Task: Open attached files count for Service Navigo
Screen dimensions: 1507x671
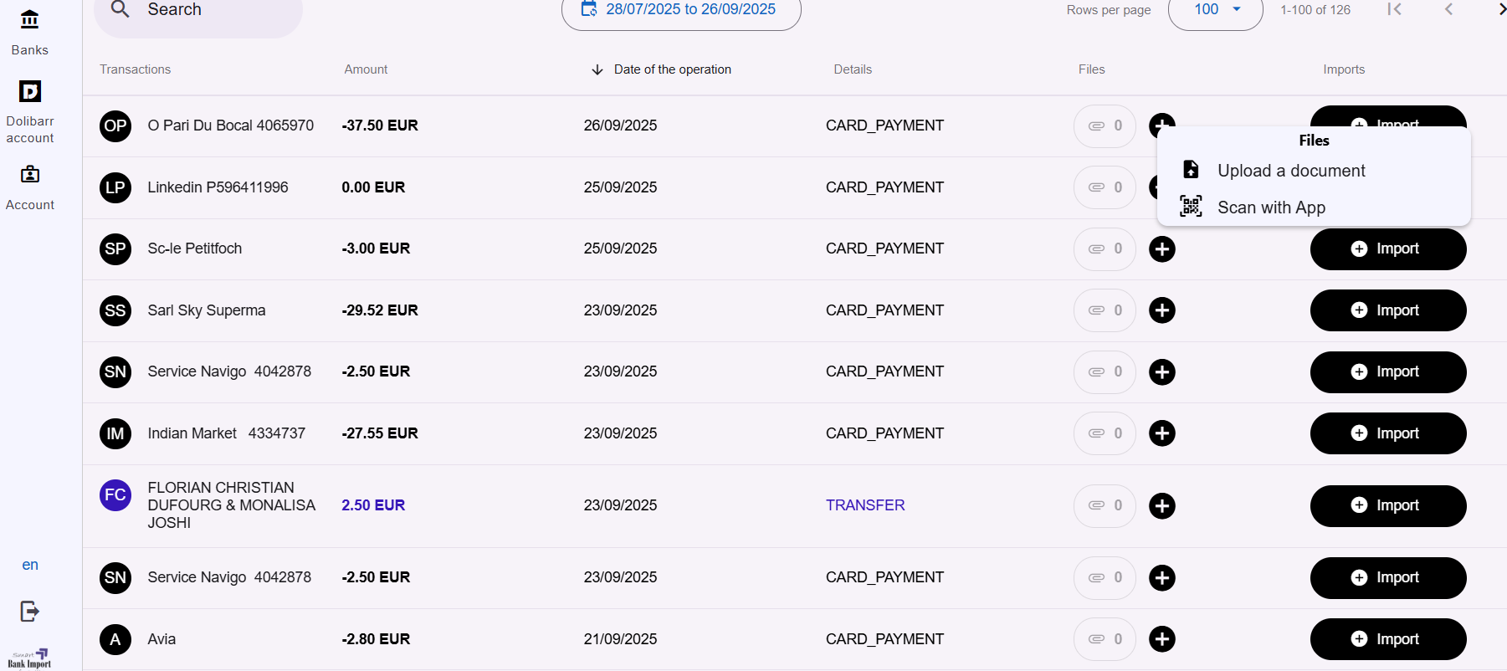Action: tap(1105, 371)
